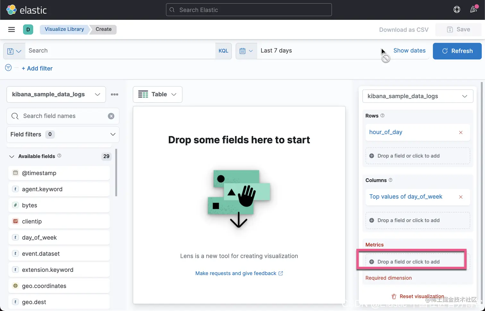Open the hour_of_day row configuration
485x311 pixels.
pos(386,132)
